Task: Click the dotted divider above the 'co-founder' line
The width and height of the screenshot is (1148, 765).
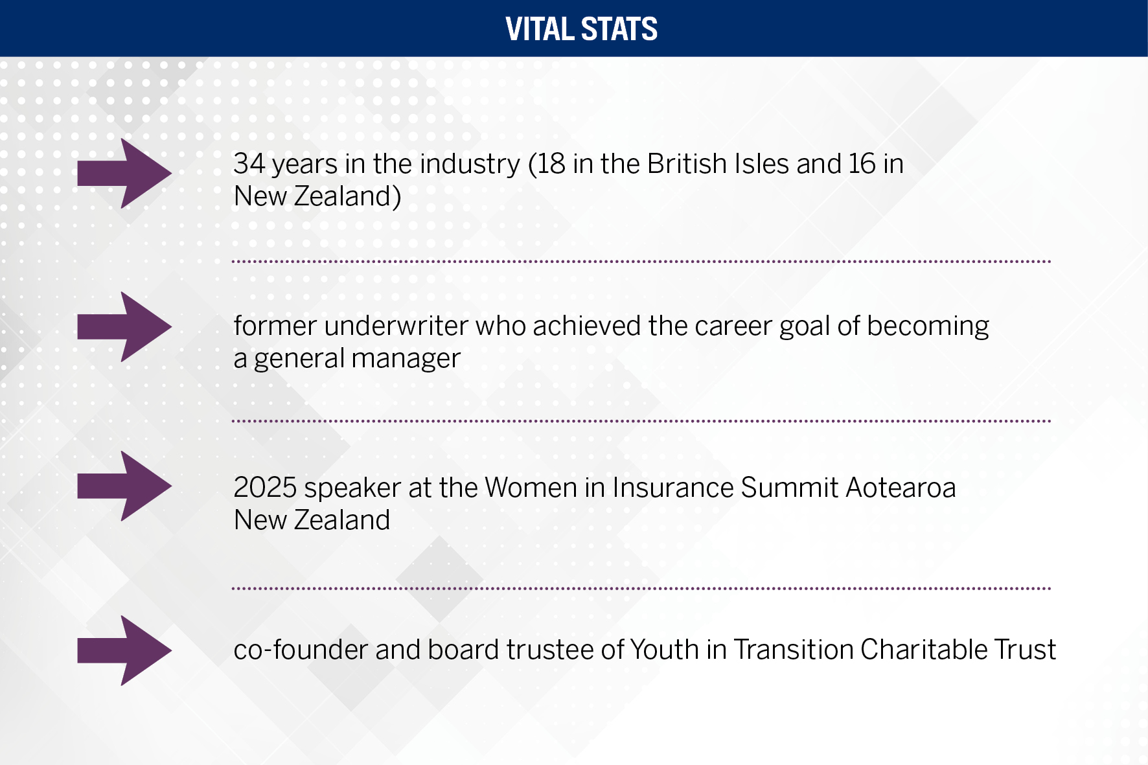Action: tap(641, 589)
